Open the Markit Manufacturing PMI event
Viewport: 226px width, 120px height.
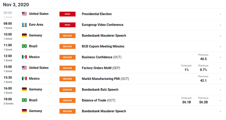pyautogui.click(x=105, y=79)
